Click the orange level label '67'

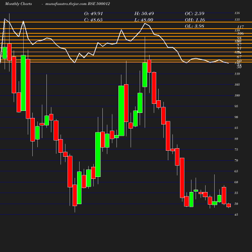[239, 57]
